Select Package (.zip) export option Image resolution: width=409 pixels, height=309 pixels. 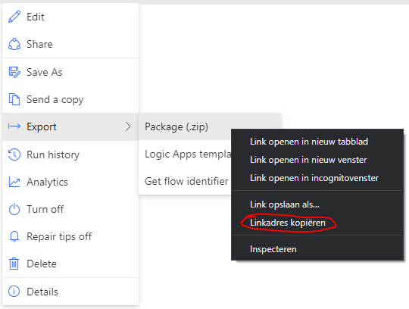176,126
